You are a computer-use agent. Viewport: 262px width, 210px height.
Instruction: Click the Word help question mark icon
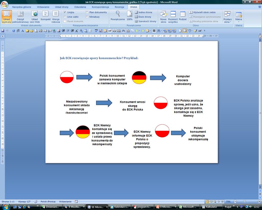pos(260,7)
